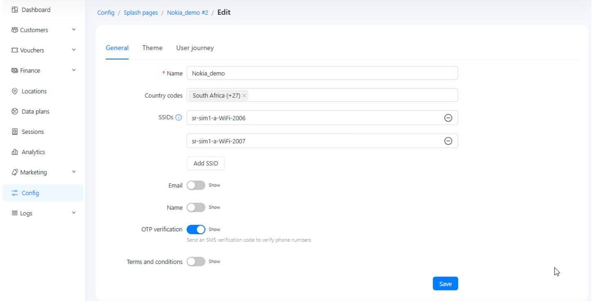The height and width of the screenshot is (306, 593).
Task: Open Locations from the sidebar
Action: coord(43,91)
